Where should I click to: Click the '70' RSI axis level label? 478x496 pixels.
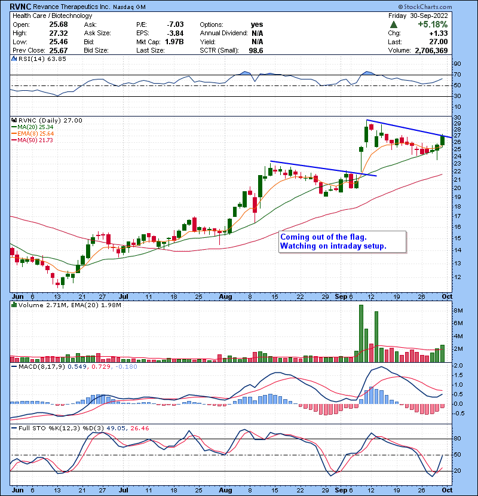click(x=458, y=75)
